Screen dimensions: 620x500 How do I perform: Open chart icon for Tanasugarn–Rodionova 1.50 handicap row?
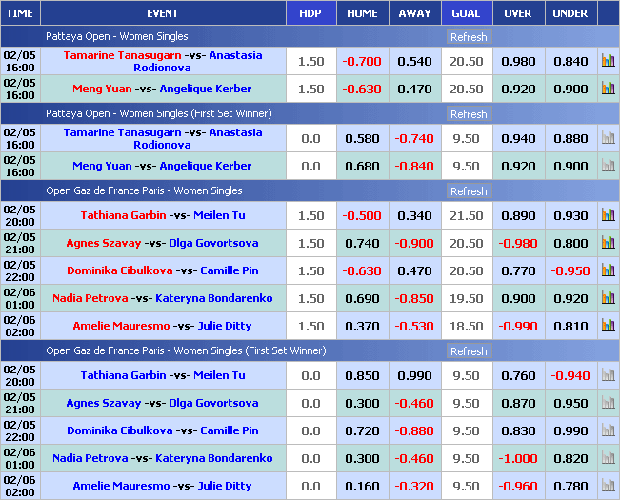pos(608,61)
